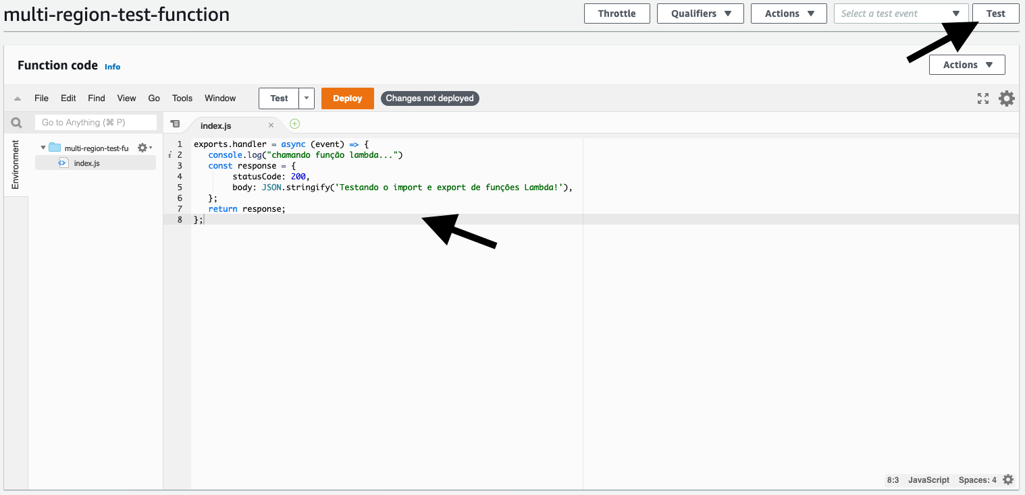Collapse the editor menu bar with the triangle icon
Viewport: 1025px width, 495px height.
(18, 98)
